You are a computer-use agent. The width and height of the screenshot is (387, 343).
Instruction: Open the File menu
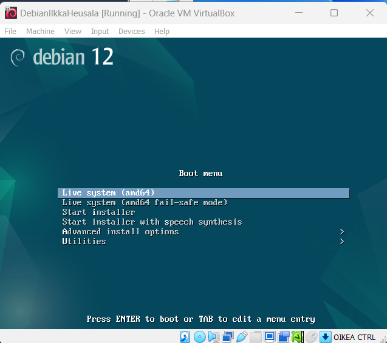click(x=10, y=32)
